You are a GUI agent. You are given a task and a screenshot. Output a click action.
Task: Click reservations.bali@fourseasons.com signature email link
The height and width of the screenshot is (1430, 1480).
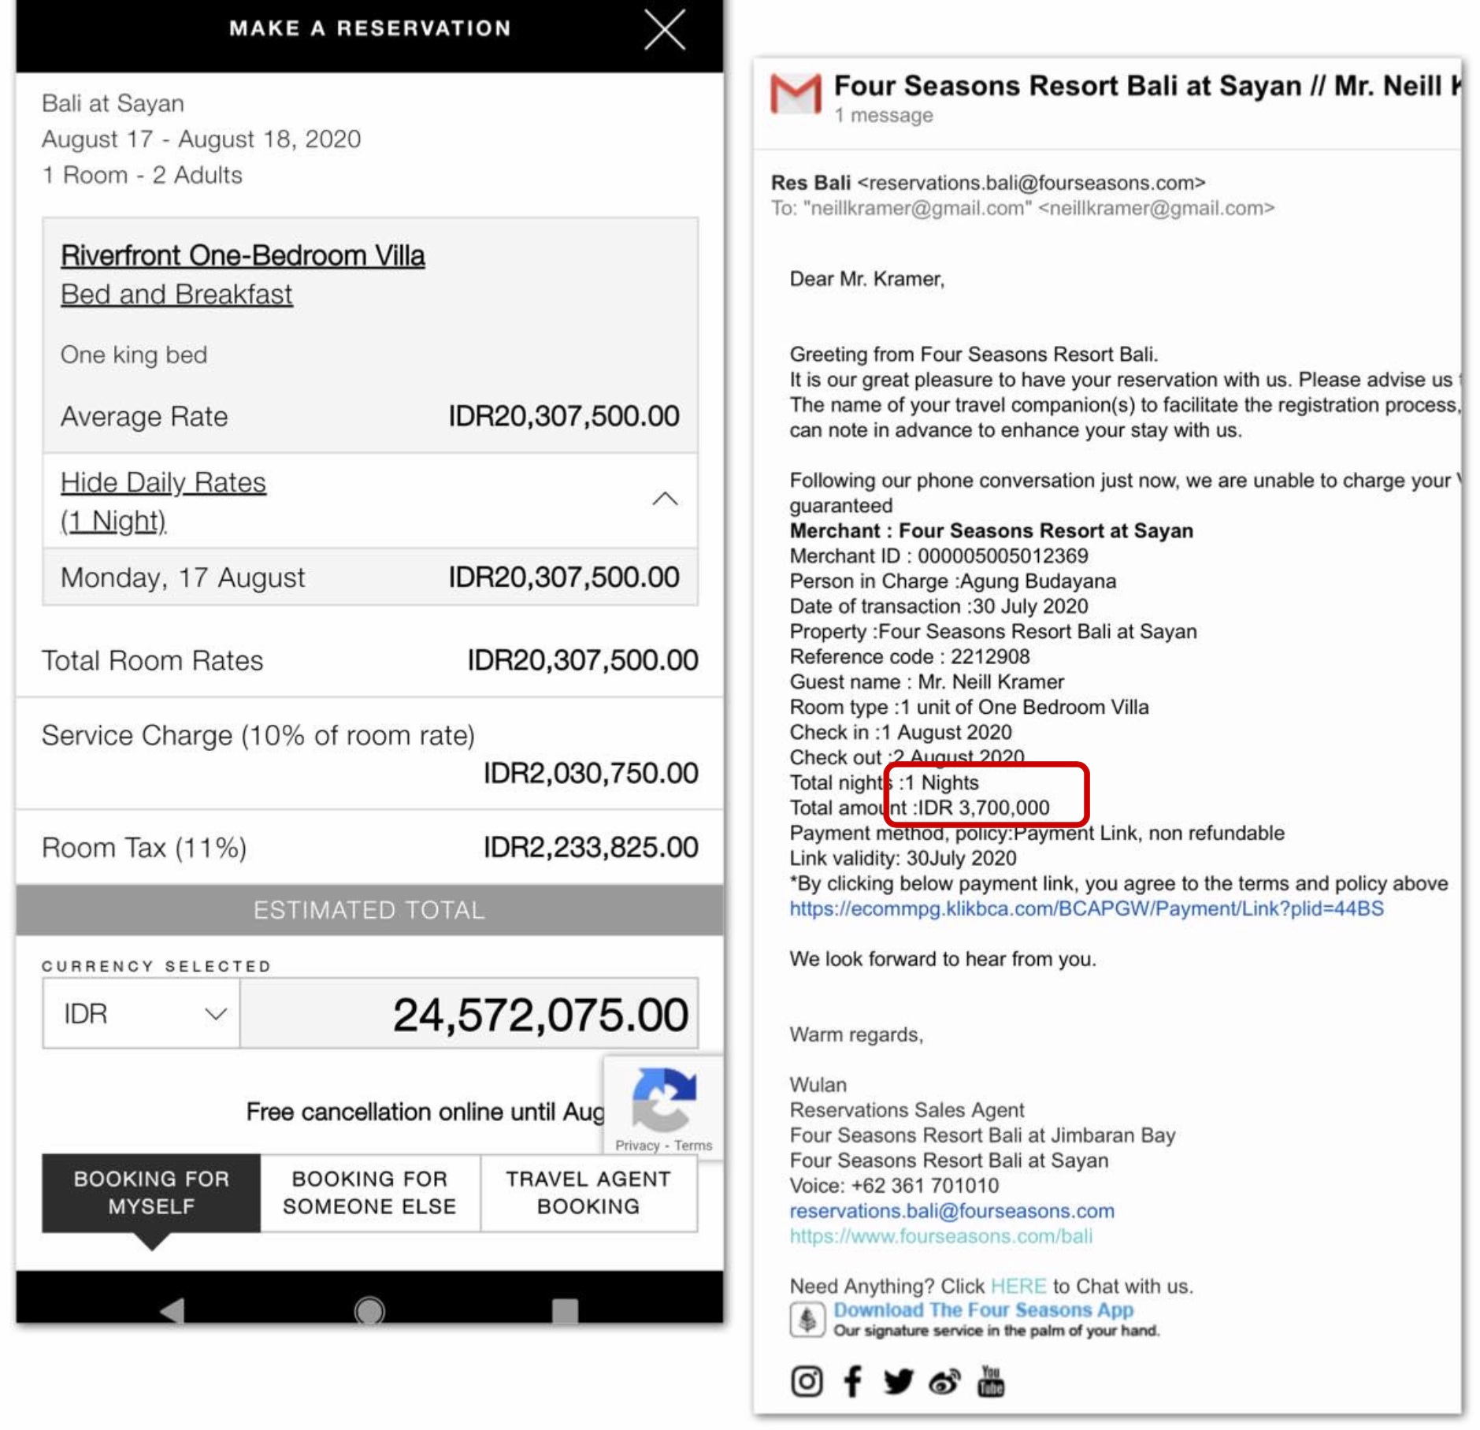point(951,1210)
